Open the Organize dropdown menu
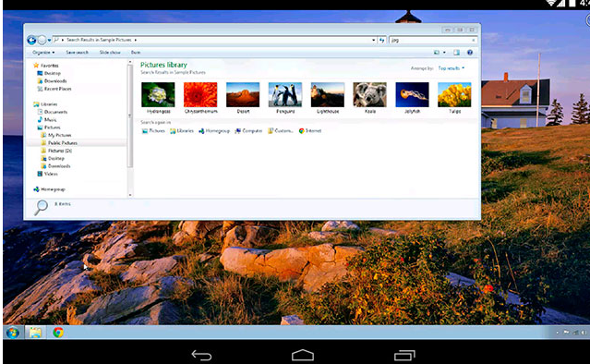Screen dimensions: 590x364 [x=43, y=53]
